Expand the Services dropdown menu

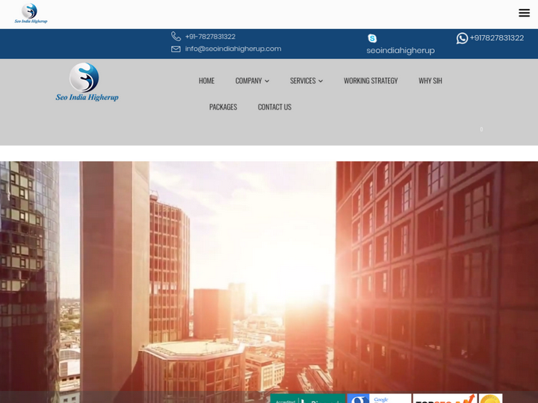pyautogui.click(x=306, y=81)
